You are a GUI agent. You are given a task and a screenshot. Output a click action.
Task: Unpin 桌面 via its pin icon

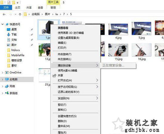[x=32, y=30]
